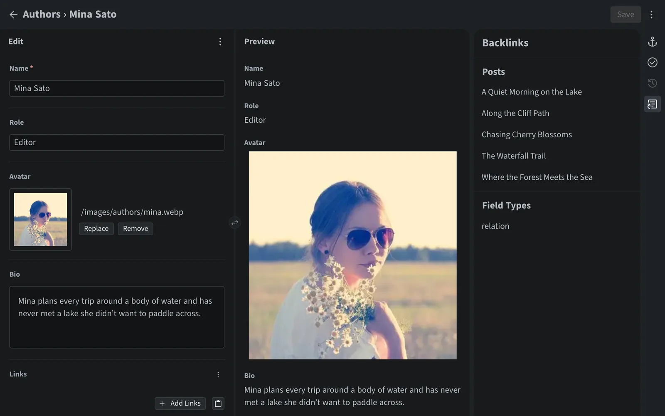Focus the Name input field
This screenshot has width=665, height=416.
[x=117, y=88]
